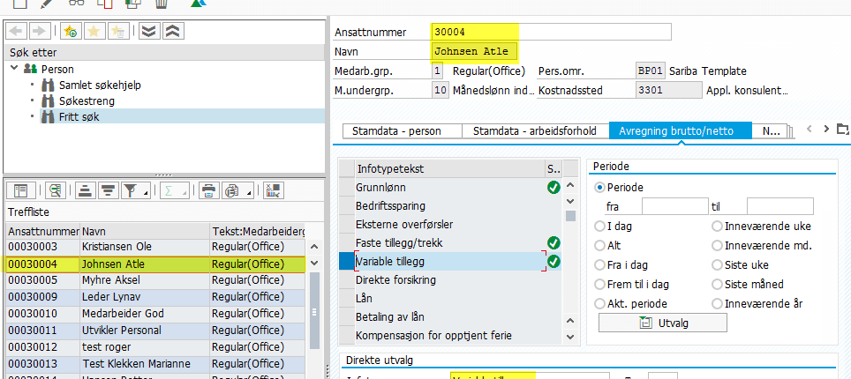Click the details layout icon in Treffliste toolbar
The image size is (851, 379).
20,190
